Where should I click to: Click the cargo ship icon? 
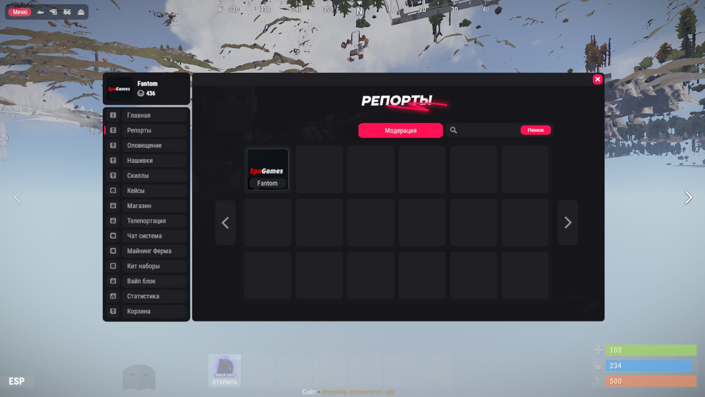81,12
